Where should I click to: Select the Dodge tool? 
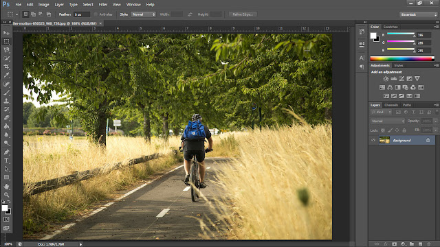pos(6,143)
